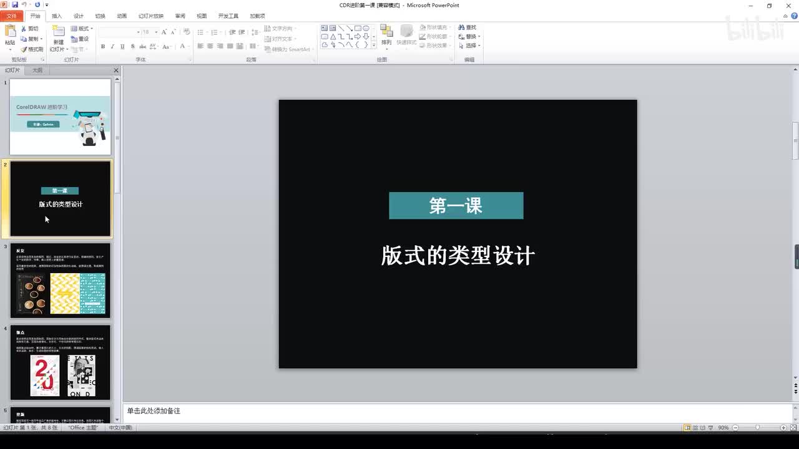Switch to Reading view in status bar
This screenshot has width=799, height=449.
pyautogui.click(x=703, y=428)
